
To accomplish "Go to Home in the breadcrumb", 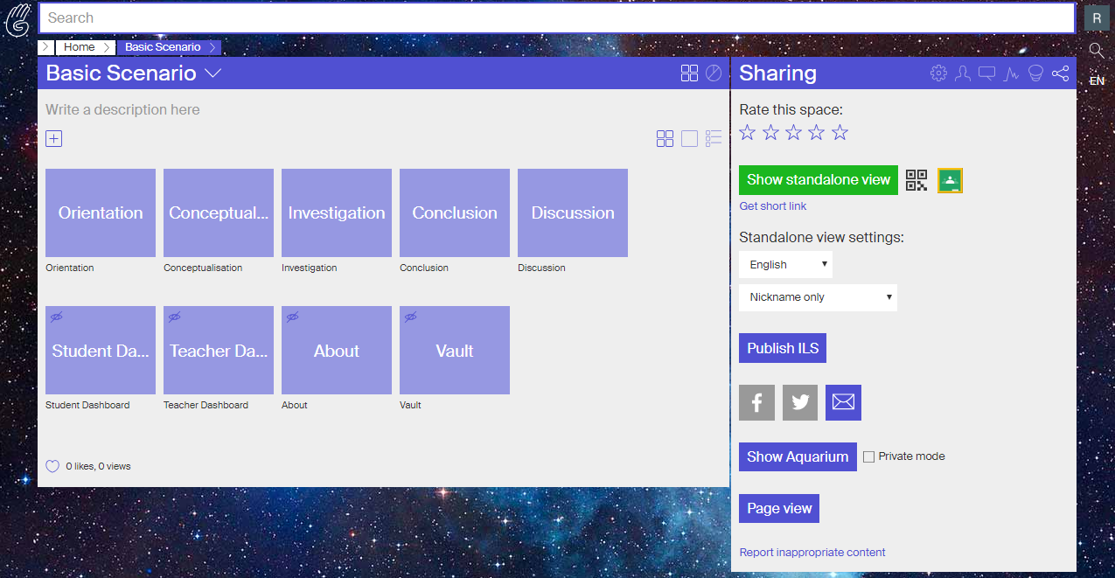I will point(80,47).
